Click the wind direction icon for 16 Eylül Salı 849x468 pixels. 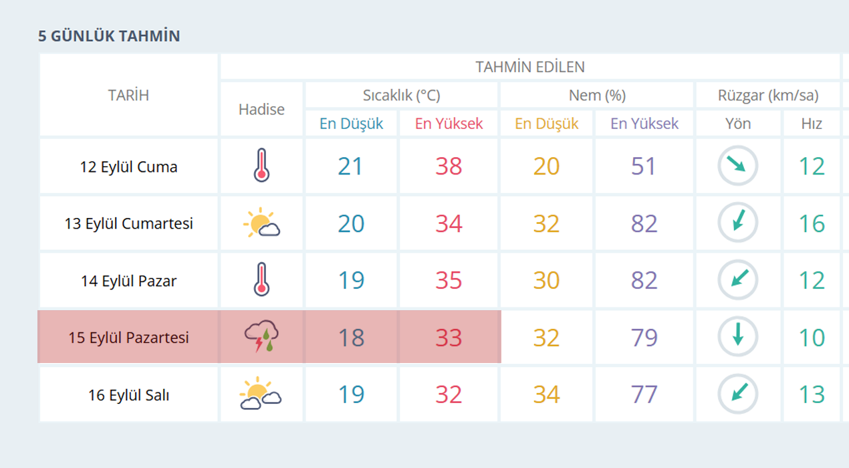(737, 394)
